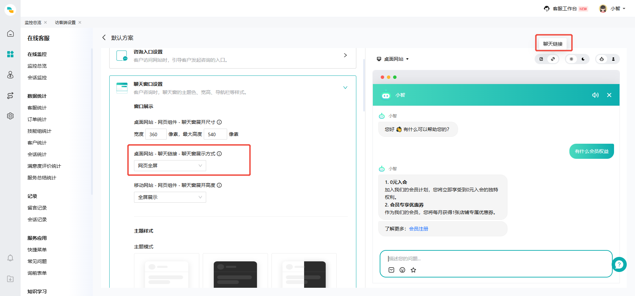The height and width of the screenshot is (296, 635).
Task: Click the app logo at top left
Action: click(10, 10)
